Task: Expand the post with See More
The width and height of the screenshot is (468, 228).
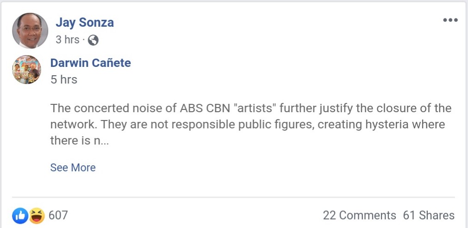Action: coord(73,168)
